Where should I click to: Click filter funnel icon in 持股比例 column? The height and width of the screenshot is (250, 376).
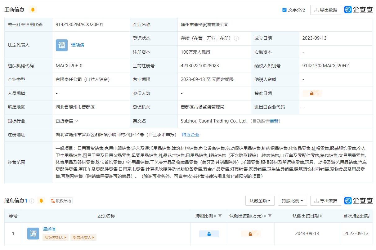pyautogui.click(x=220, y=216)
